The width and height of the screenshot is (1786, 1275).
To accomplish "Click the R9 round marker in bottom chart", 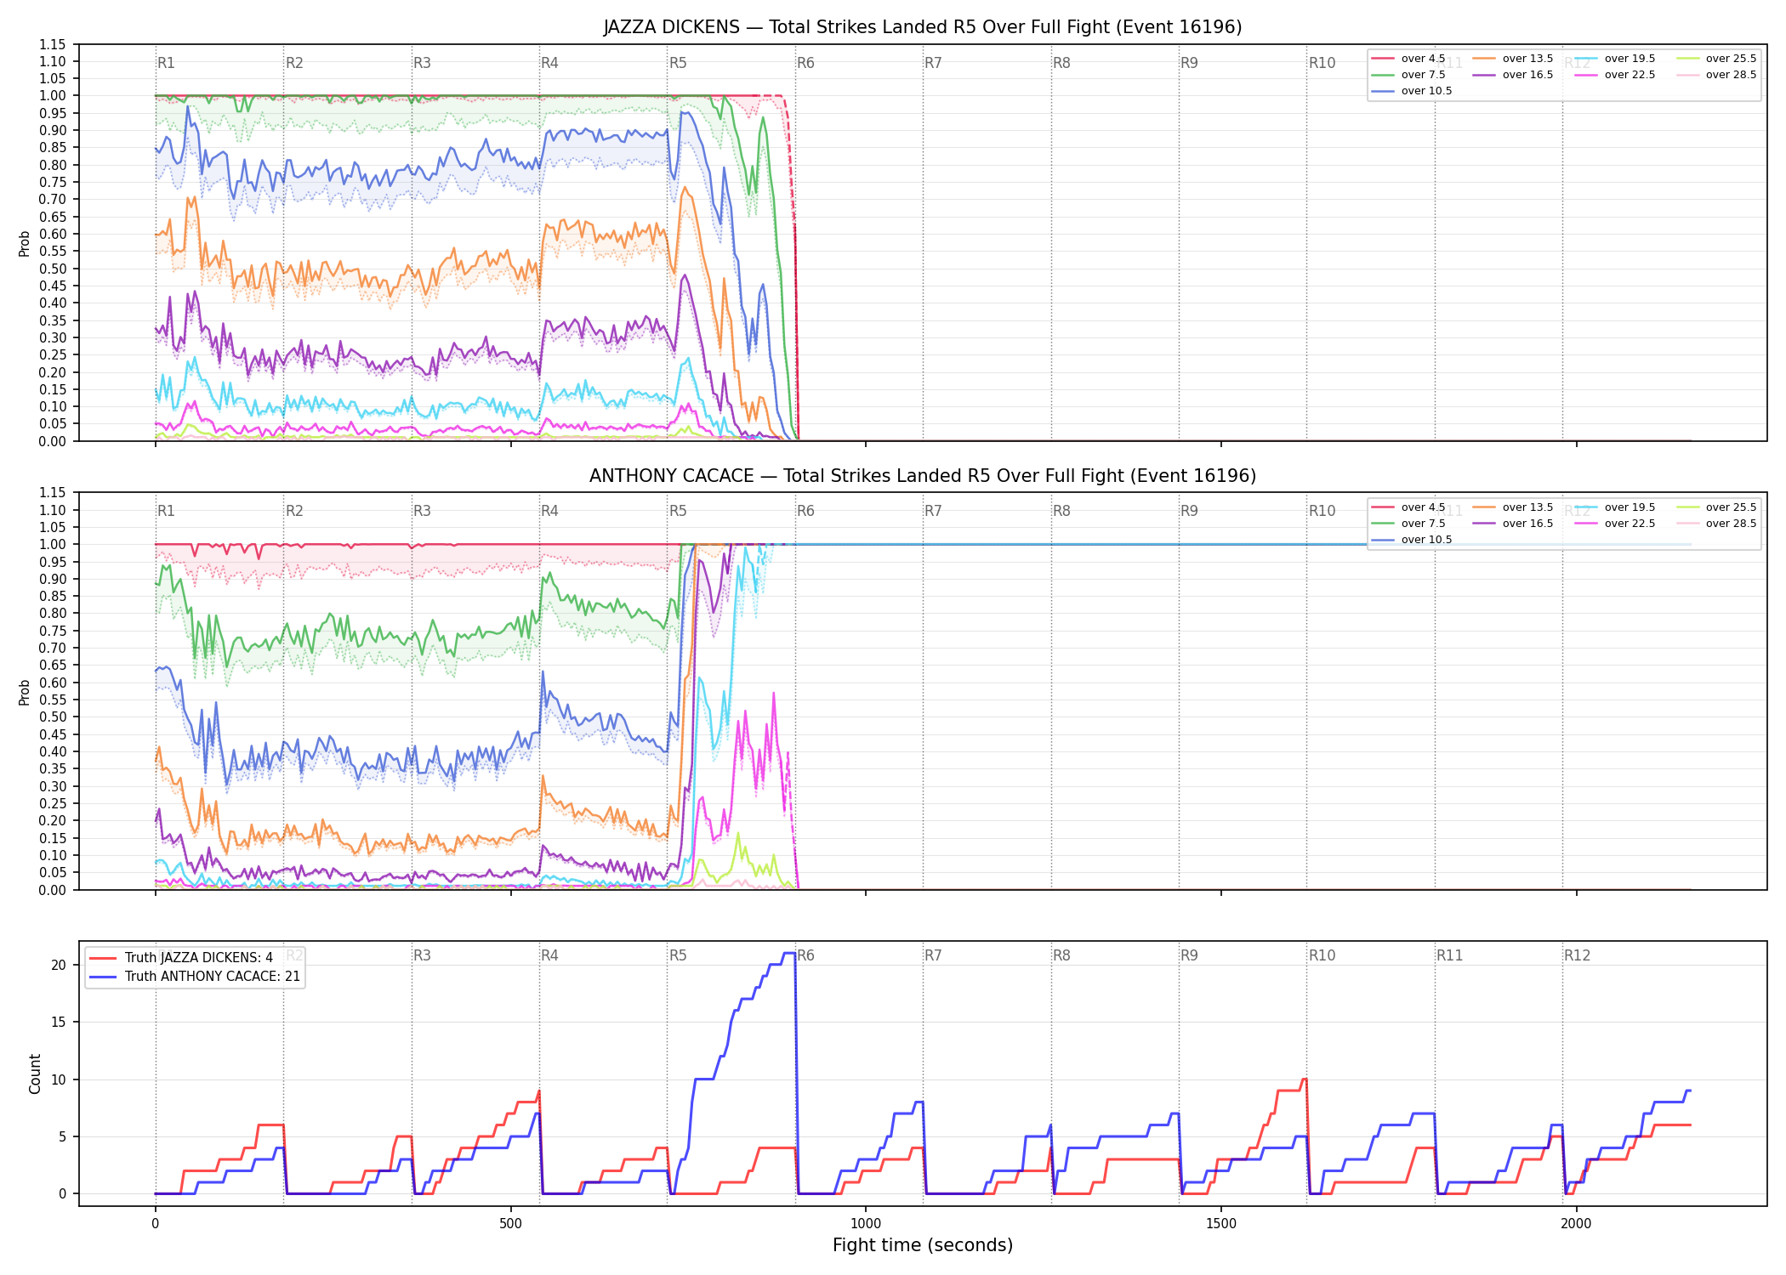I will tap(1189, 955).
